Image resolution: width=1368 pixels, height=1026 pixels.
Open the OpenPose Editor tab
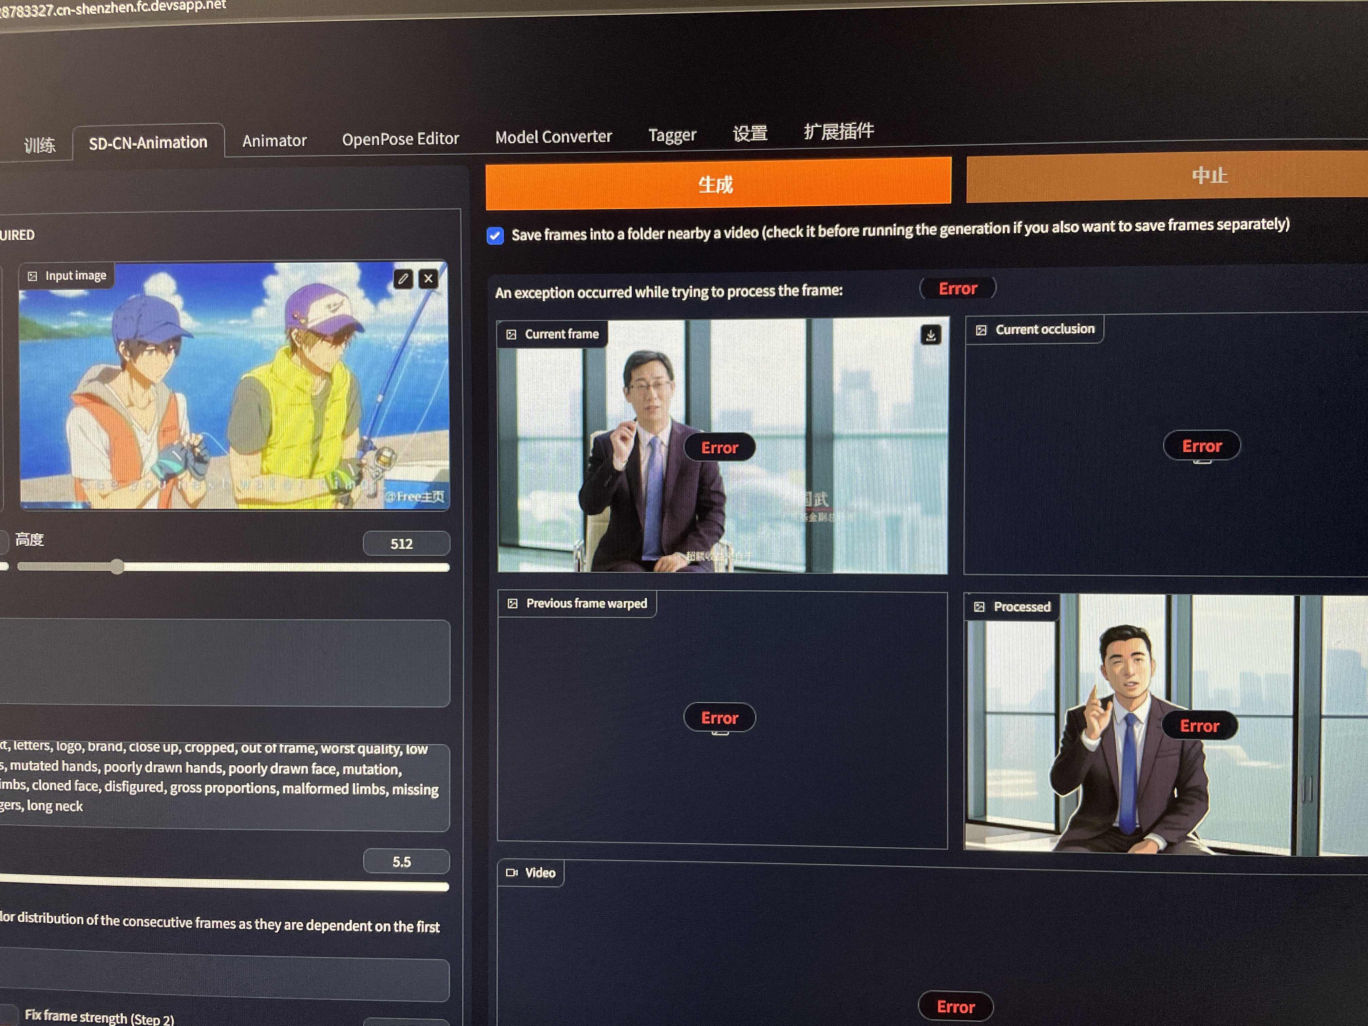[400, 139]
